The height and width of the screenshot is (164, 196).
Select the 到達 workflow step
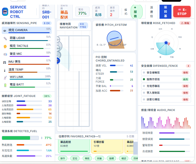click(99, 158)
